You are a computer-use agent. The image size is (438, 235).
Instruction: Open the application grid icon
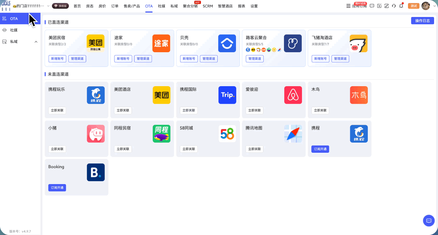click(348, 6)
